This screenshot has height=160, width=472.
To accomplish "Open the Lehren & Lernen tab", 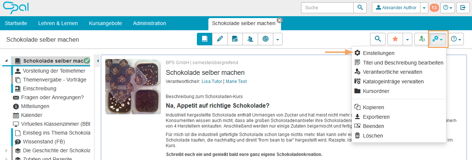I will coord(58,23).
